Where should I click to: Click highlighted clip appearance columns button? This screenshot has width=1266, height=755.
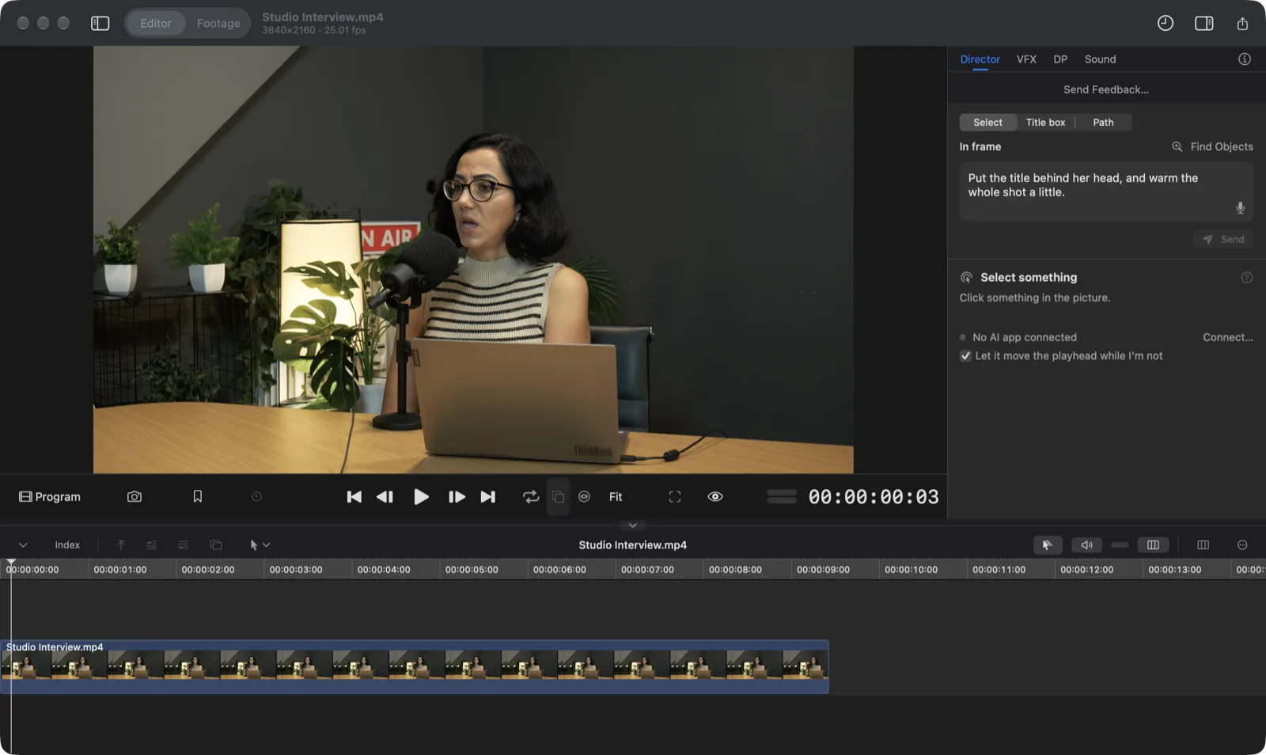[1153, 545]
